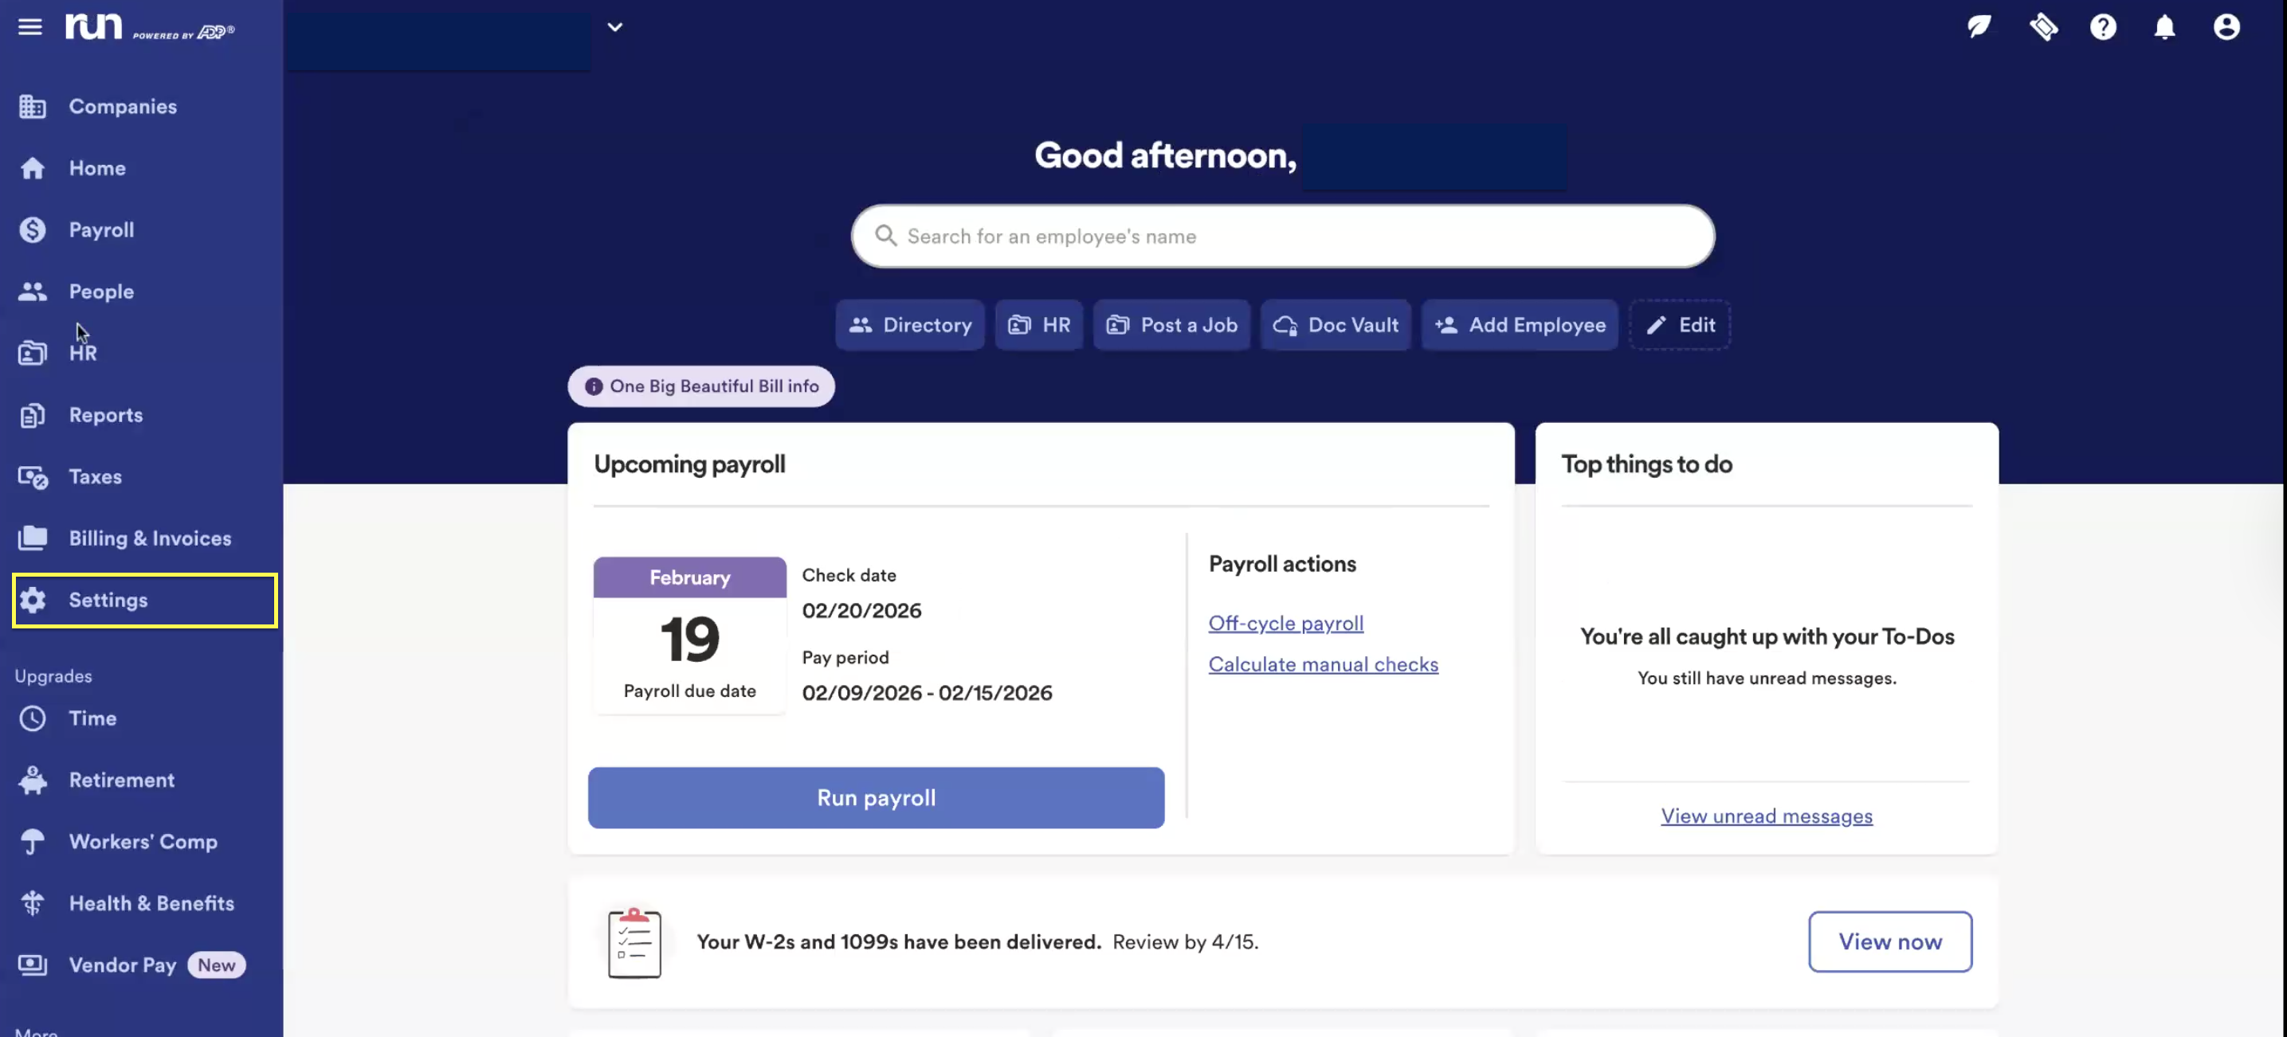The image size is (2287, 1037).
Task: Click the Off-cycle payroll link
Action: [x=1285, y=623]
